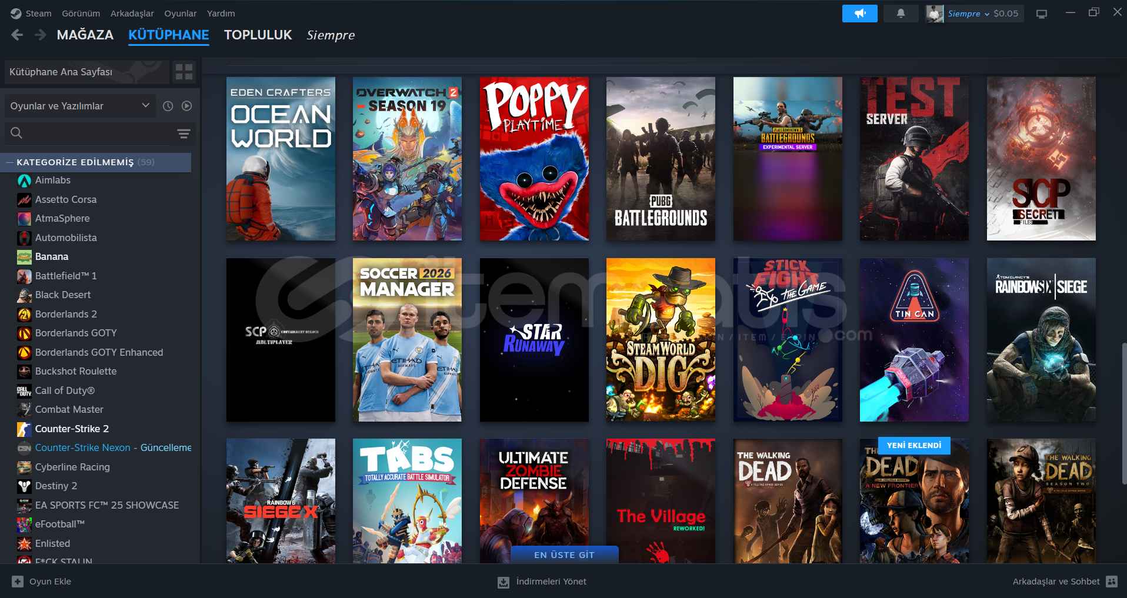The image size is (1127, 598).
Task: Open İndirmeleri Yönet link
Action: point(551,582)
